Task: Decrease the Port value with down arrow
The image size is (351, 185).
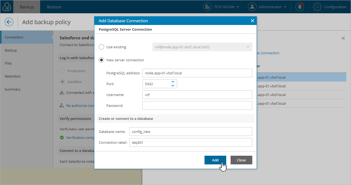Action: [173, 86]
